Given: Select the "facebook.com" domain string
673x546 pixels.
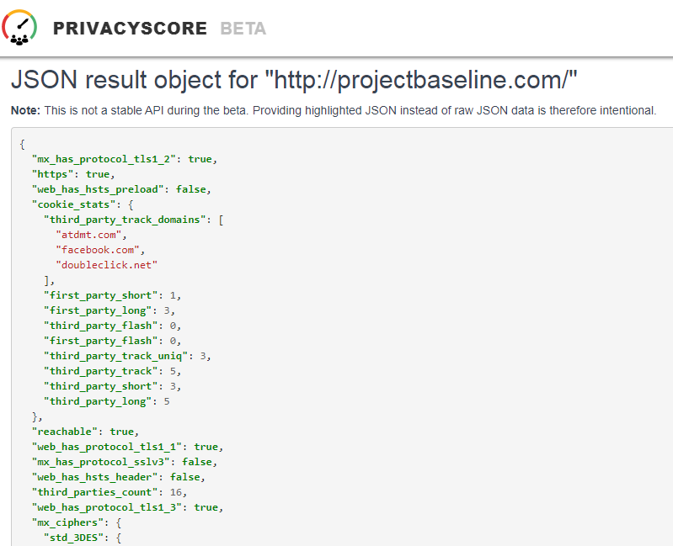Looking at the screenshot, I should pyautogui.click(x=97, y=250).
